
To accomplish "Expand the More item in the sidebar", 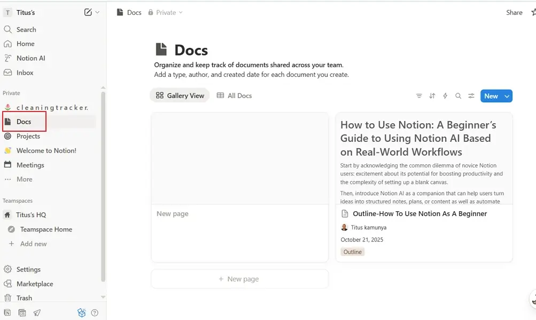I will pos(25,179).
